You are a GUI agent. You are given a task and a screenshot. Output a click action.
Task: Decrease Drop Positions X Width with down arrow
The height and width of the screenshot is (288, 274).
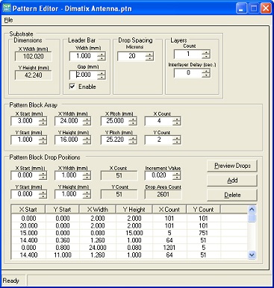87,178
